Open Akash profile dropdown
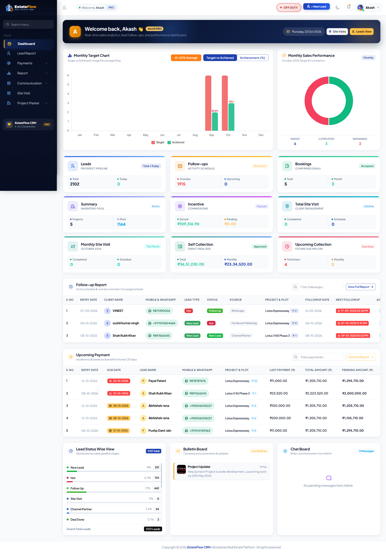386x553 pixels. 368,8
